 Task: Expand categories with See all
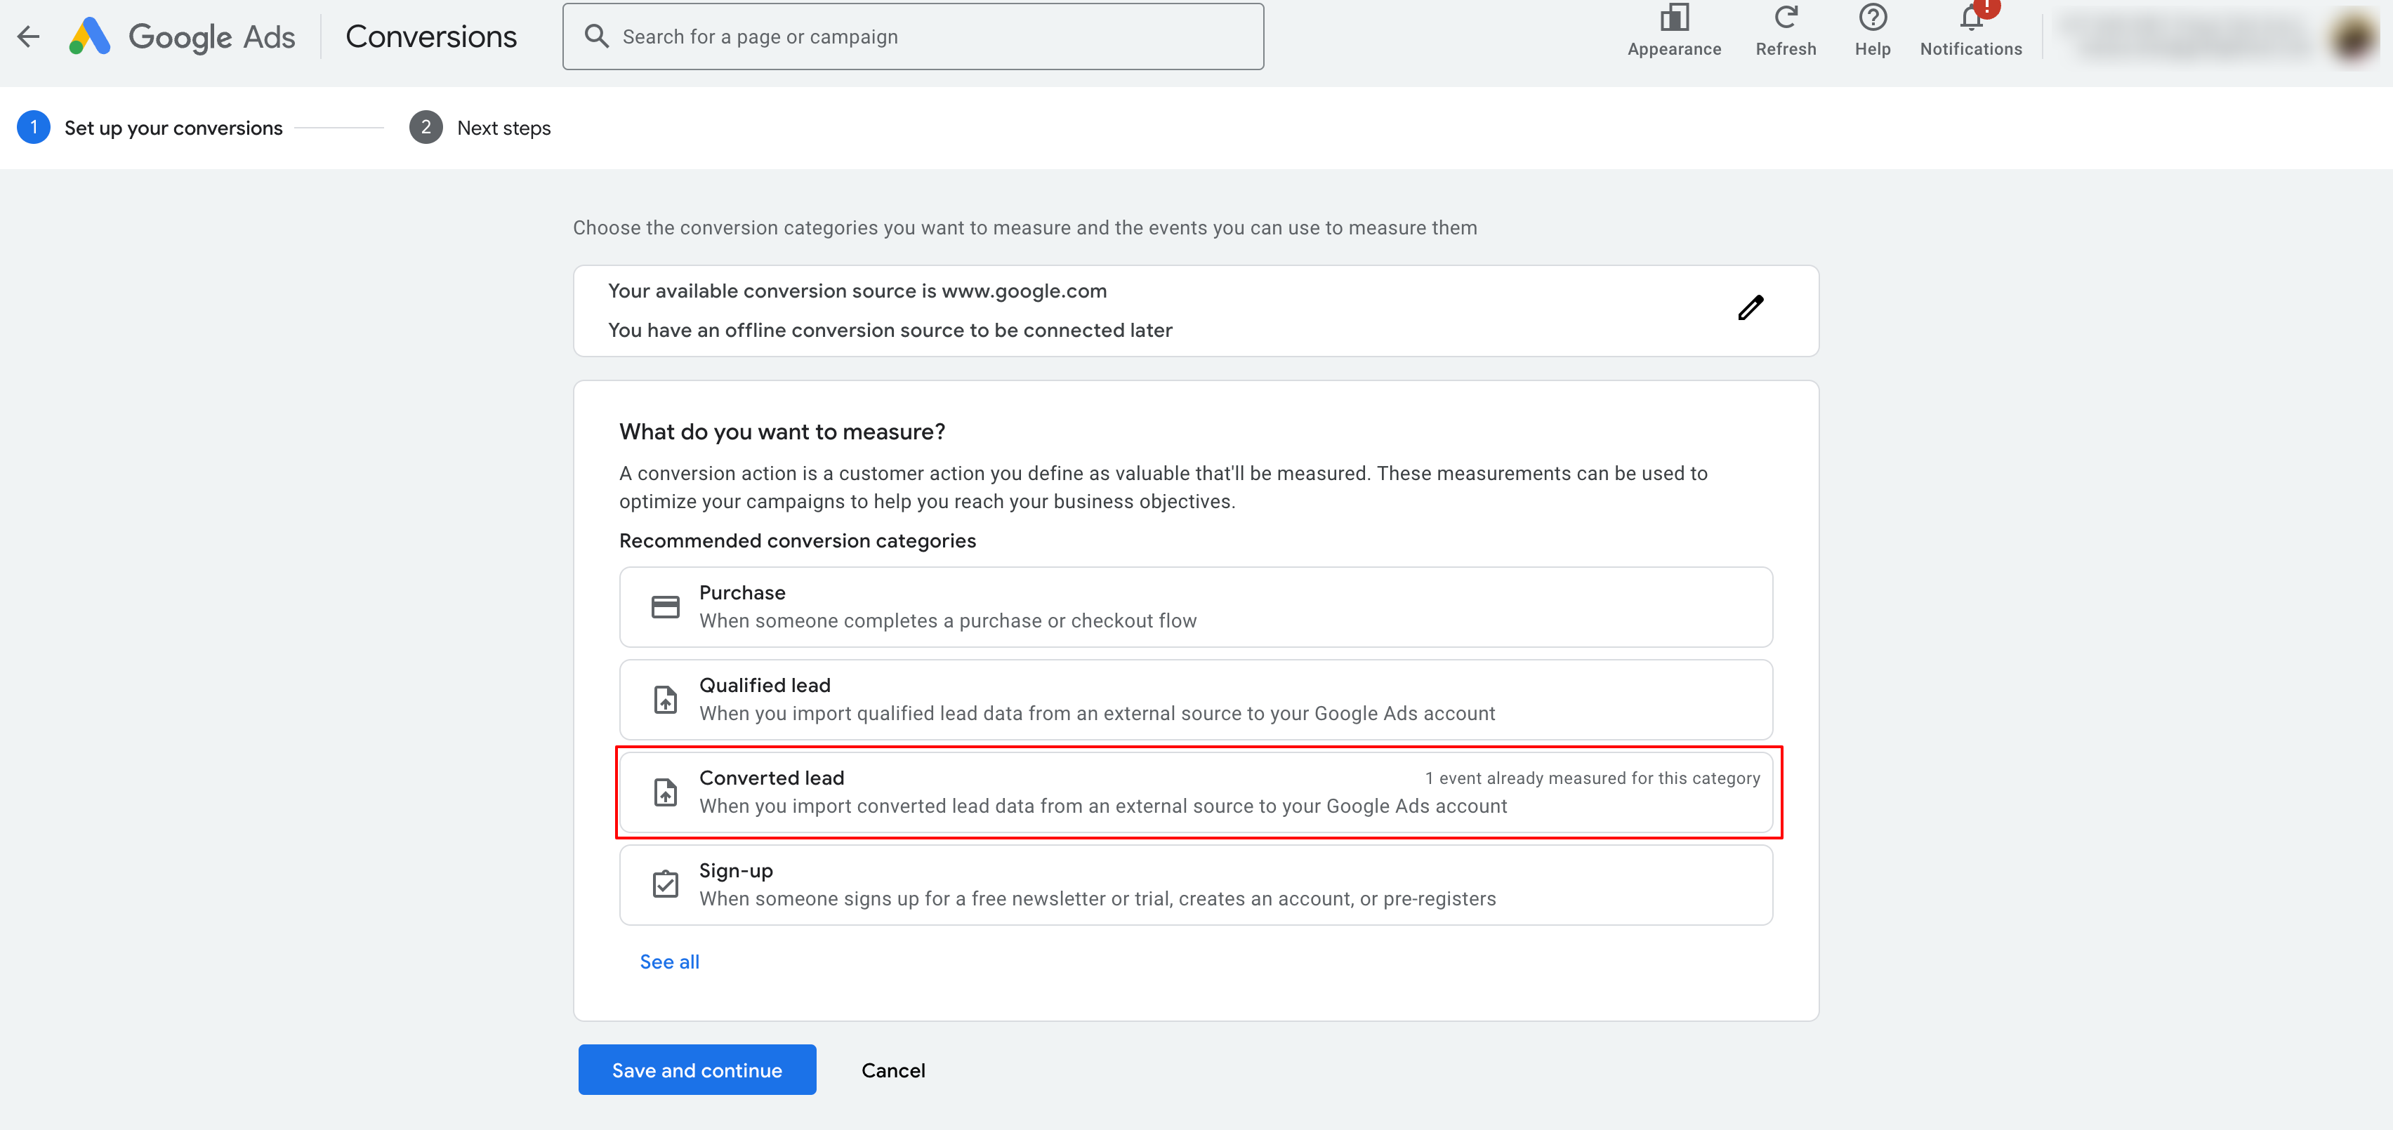tap(669, 962)
